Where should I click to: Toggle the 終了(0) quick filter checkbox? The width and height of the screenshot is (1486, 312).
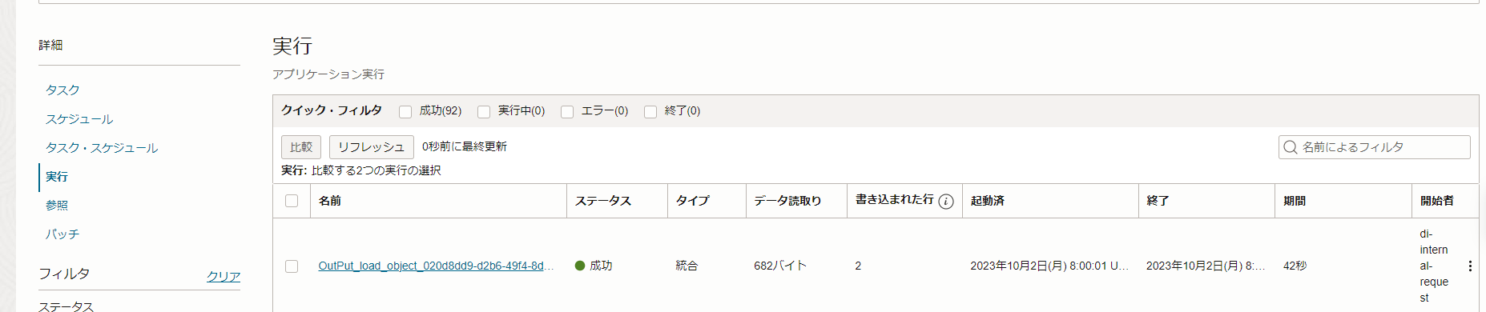point(650,112)
